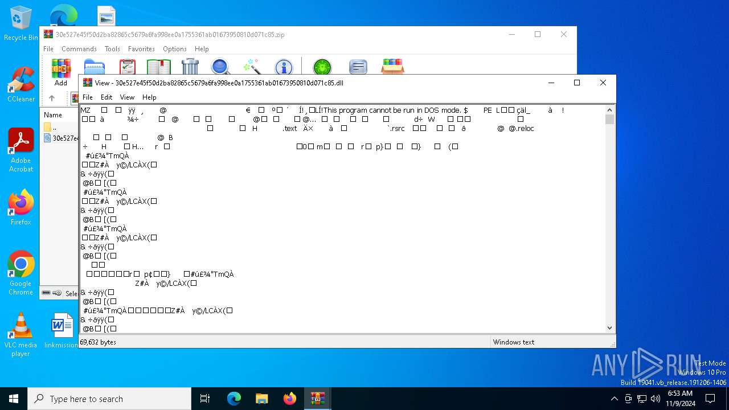The width and height of the screenshot is (729, 410).
Task: Open the File menu in WinRAR main window
Action: click(48, 49)
